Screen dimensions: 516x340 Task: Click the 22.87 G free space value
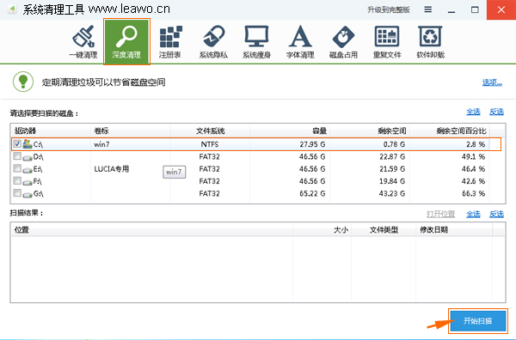point(392,157)
